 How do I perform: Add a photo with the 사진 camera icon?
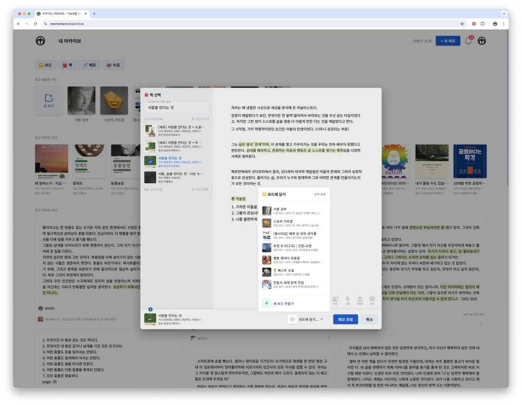[335, 301]
